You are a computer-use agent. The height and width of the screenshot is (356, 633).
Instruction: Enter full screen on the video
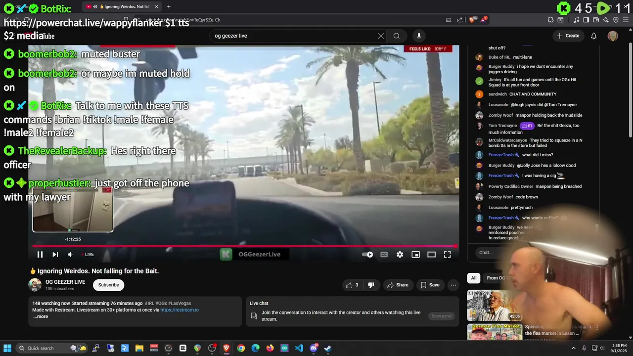point(448,255)
